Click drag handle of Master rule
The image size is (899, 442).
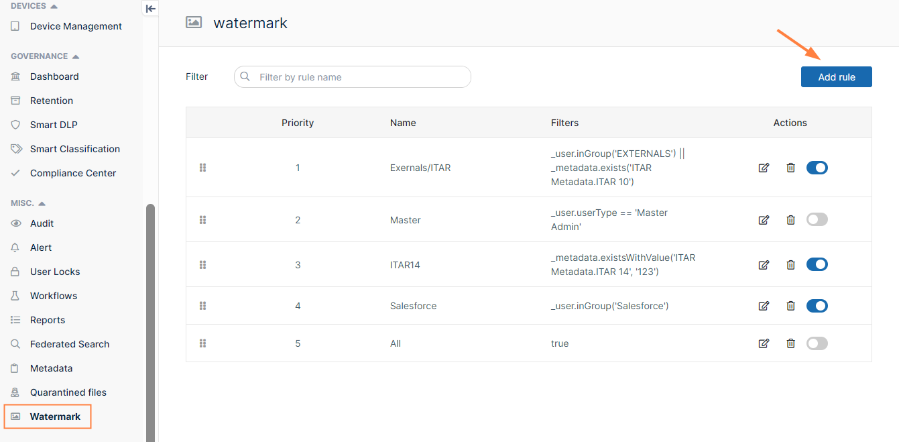(x=202, y=220)
